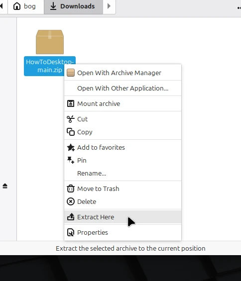Click path bar right scroll arrow

[x=109, y=6]
